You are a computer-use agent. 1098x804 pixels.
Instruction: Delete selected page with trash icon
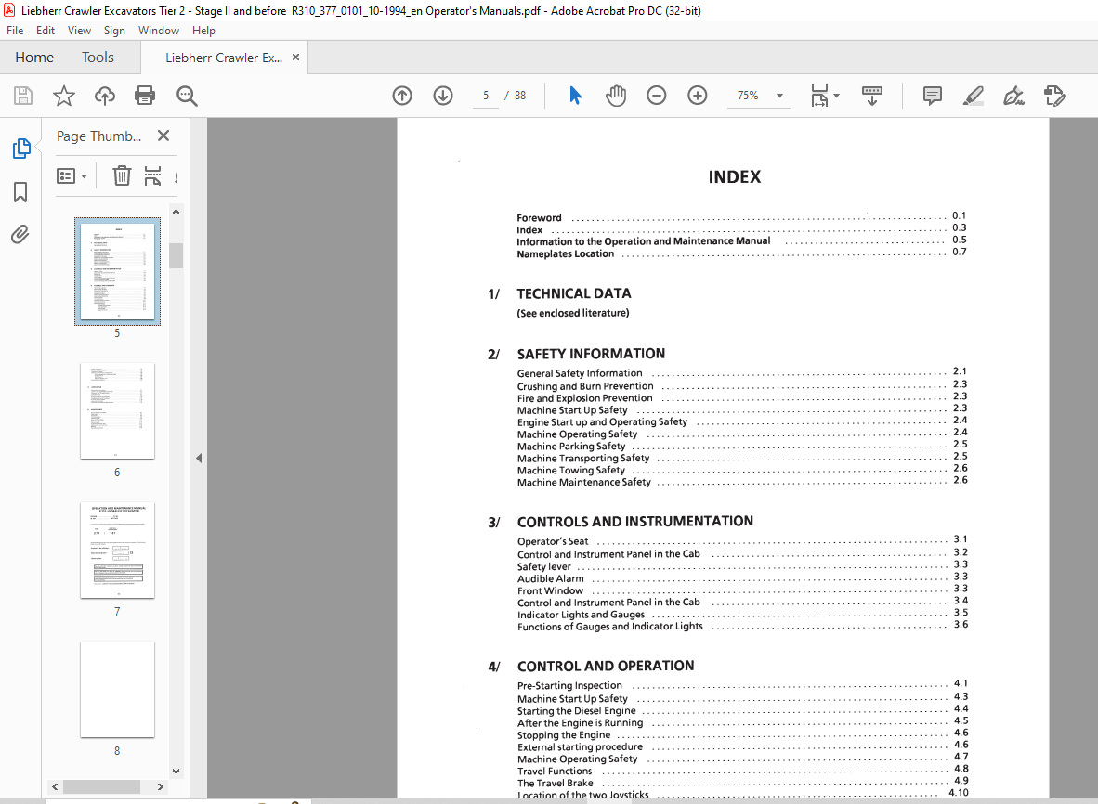122,175
